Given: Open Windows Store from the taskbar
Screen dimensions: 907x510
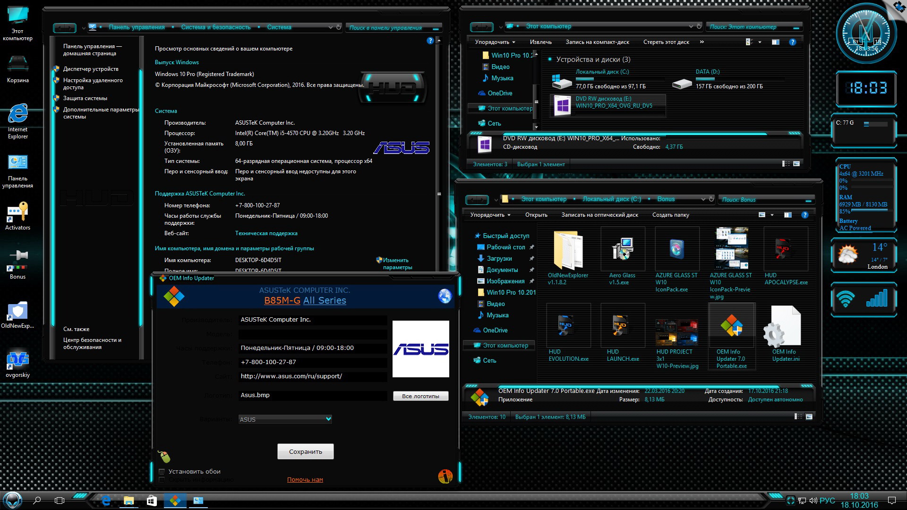Looking at the screenshot, I should (152, 501).
